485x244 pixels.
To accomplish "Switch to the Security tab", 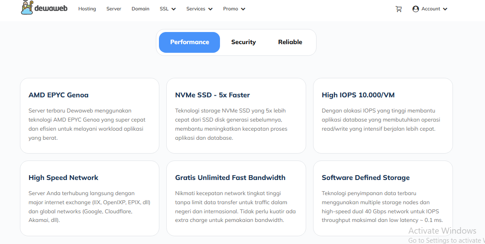I will [x=243, y=42].
